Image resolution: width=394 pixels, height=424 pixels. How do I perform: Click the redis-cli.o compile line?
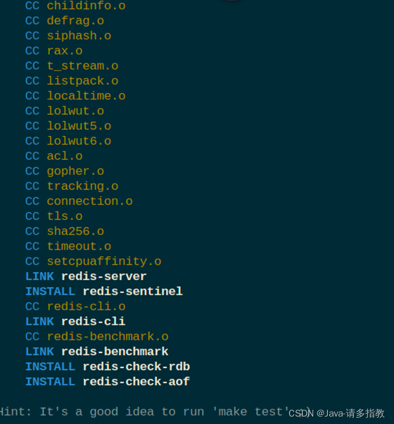[86, 307]
